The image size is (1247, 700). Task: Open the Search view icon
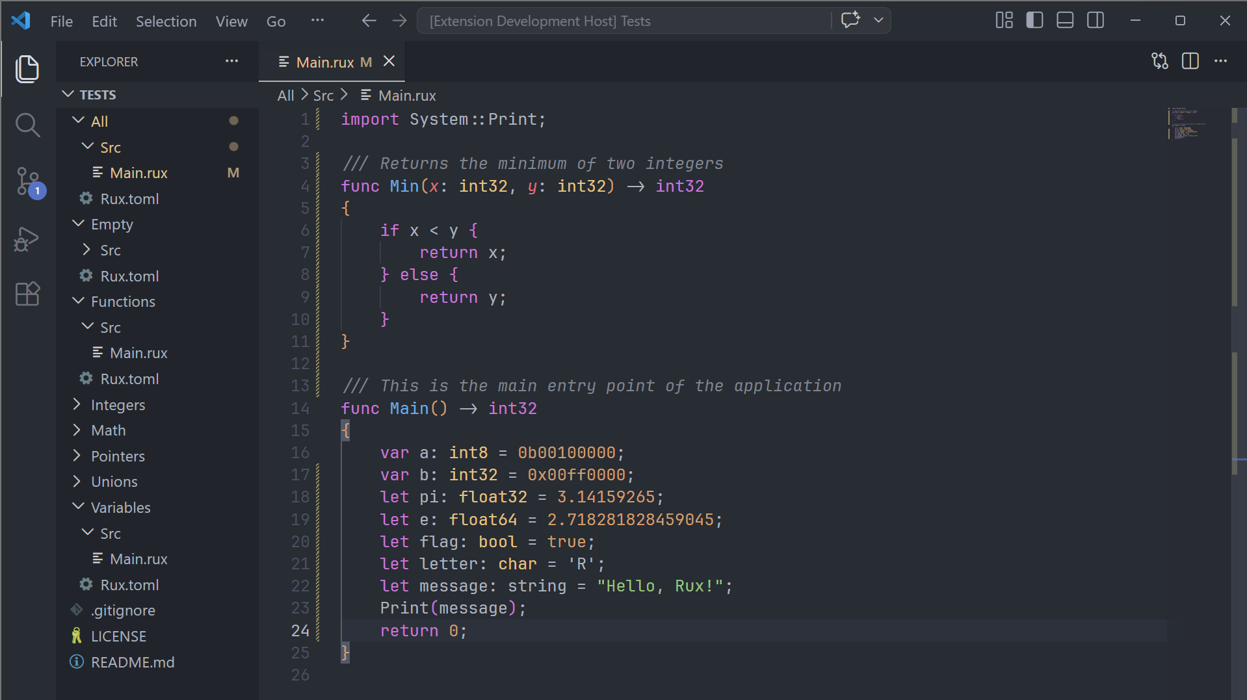pyautogui.click(x=27, y=125)
